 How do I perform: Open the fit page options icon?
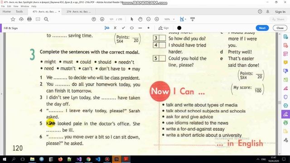(182, 19)
